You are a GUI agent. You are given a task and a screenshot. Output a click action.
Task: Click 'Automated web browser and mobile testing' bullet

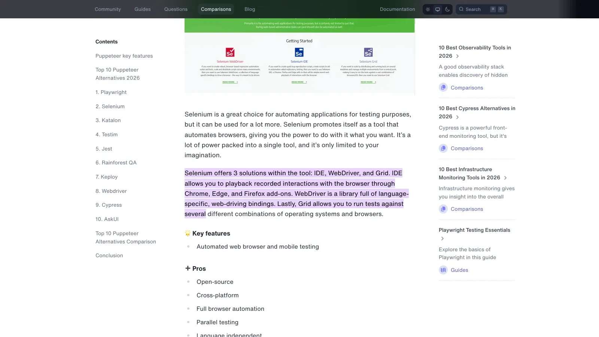[x=258, y=246]
